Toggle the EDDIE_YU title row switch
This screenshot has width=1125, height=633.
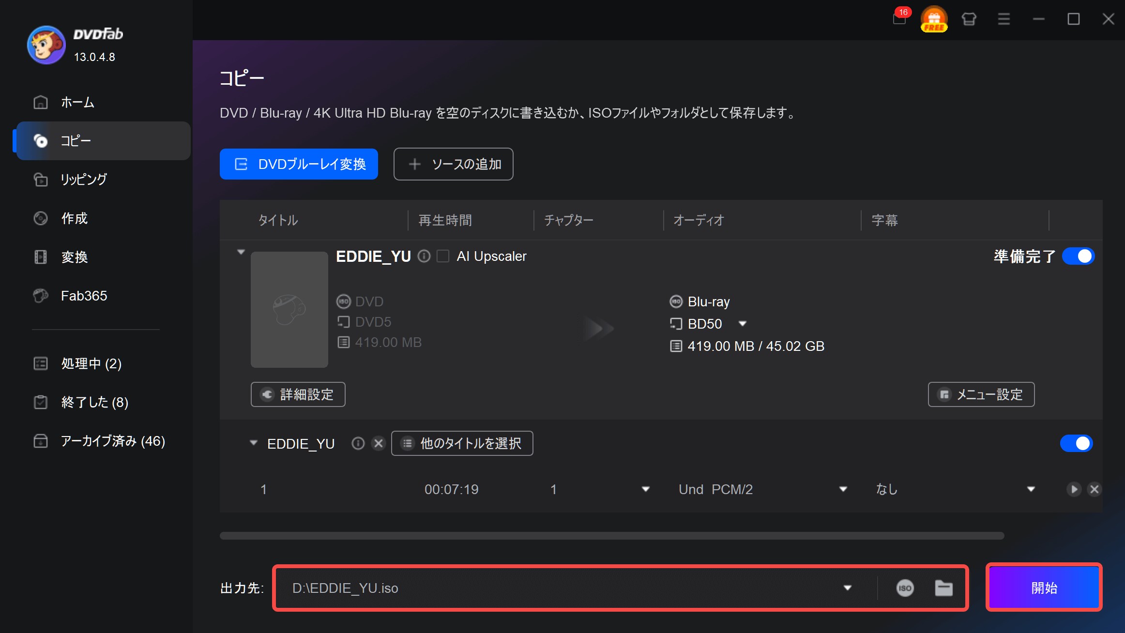[1076, 443]
